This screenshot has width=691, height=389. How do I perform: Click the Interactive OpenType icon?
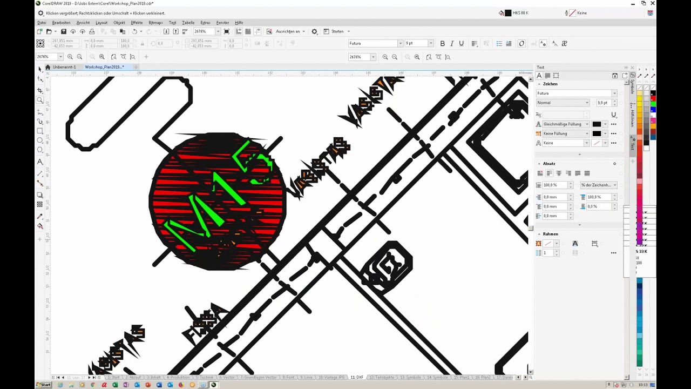(x=521, y=43)
